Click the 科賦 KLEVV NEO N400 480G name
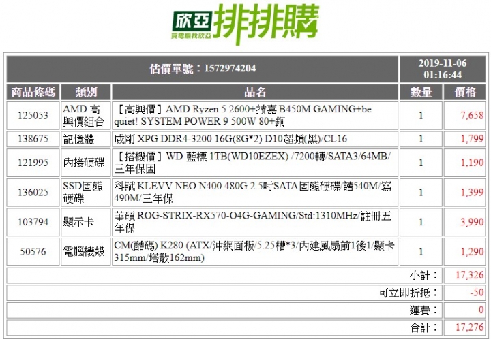This screenshot has width=491, height=339. (x=253, y=192)
